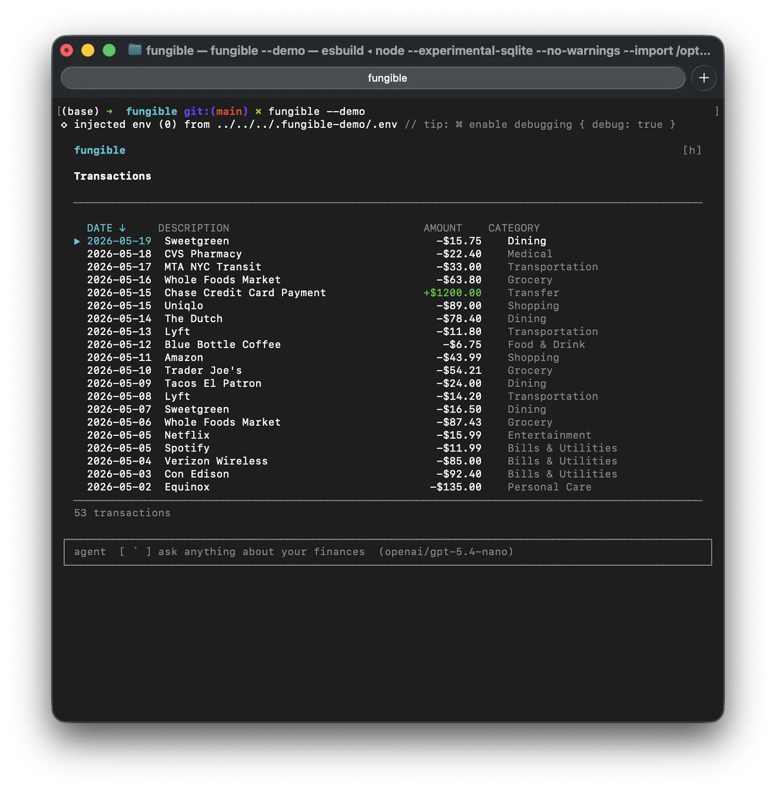The image size is (776, 791).
Task: Open a new terminal tab with plus button
Action: tap(703, 78)
